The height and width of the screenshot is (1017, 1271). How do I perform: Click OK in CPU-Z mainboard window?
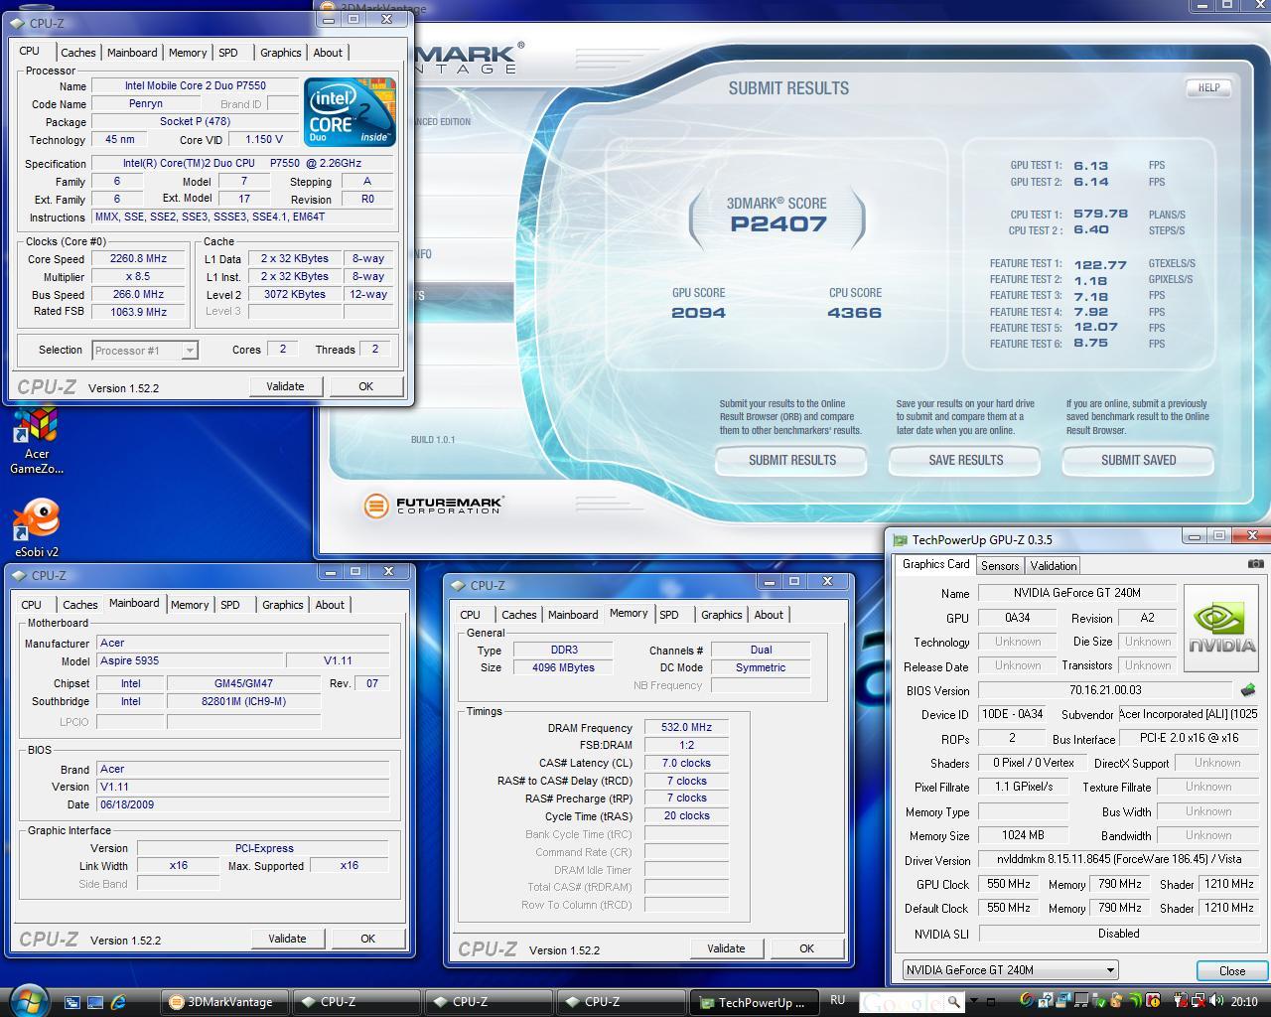pos(367,939)
